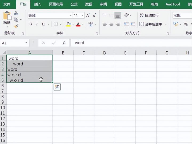This screenshot has width=192, height=144.
Task: Align text left
Action: pyautogui.click(x=105, y=24)
